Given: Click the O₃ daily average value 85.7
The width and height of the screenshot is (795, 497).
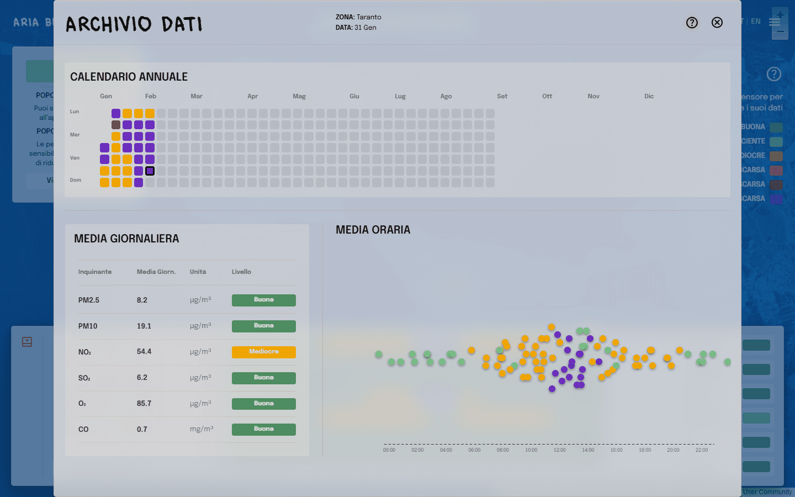Looking at the screenshot, I should 144,404.
